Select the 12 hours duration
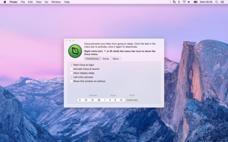The width and height of the screenshot is (228, 142). [x=121, y=100]
